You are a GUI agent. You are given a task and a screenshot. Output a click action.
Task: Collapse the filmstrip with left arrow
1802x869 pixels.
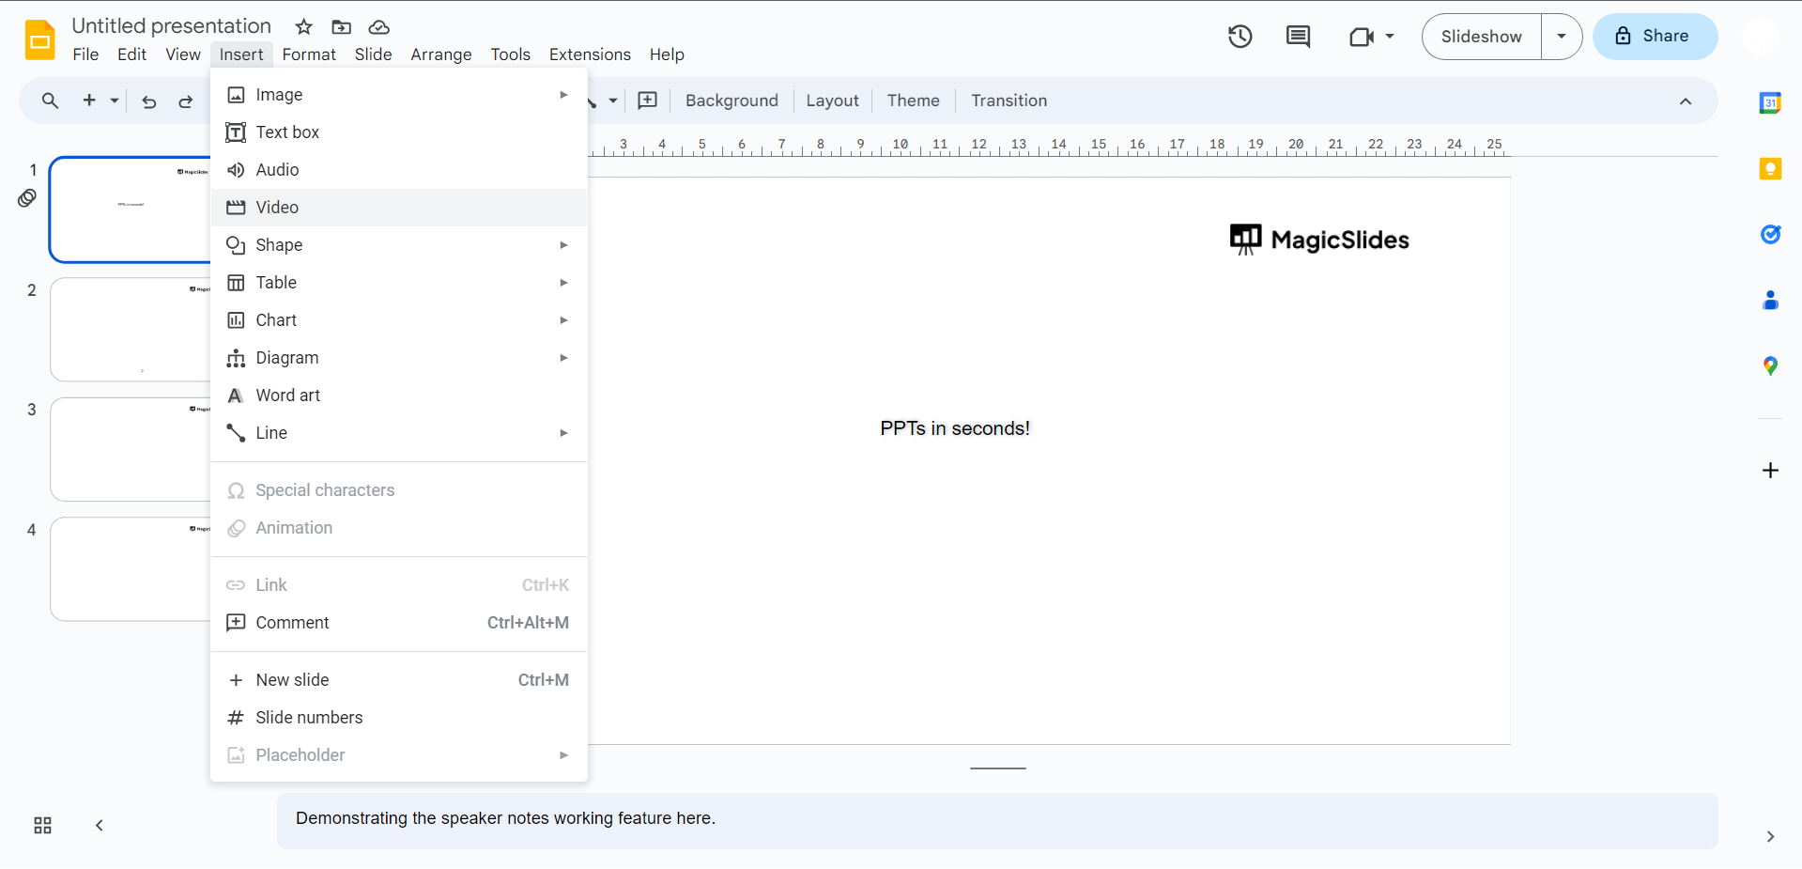pos(99,826)
